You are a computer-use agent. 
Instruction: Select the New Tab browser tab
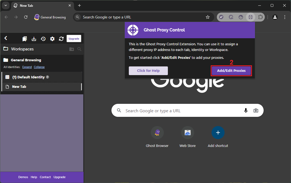tap(42, 6)
